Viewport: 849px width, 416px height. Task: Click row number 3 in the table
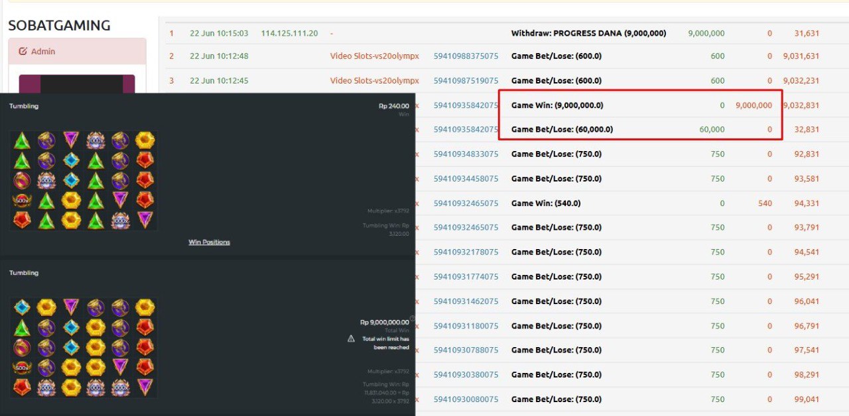click(x=171, y=81)
